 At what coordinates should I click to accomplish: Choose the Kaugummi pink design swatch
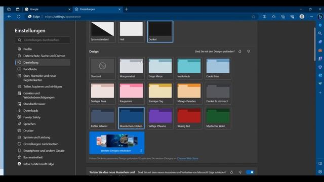click(x=131, y=93)
